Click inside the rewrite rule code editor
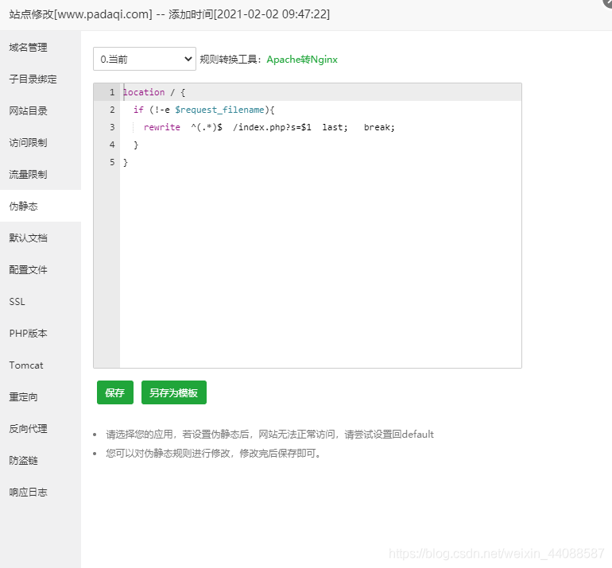This screenshot has width=612, height=568. click(x=318, y=254)
